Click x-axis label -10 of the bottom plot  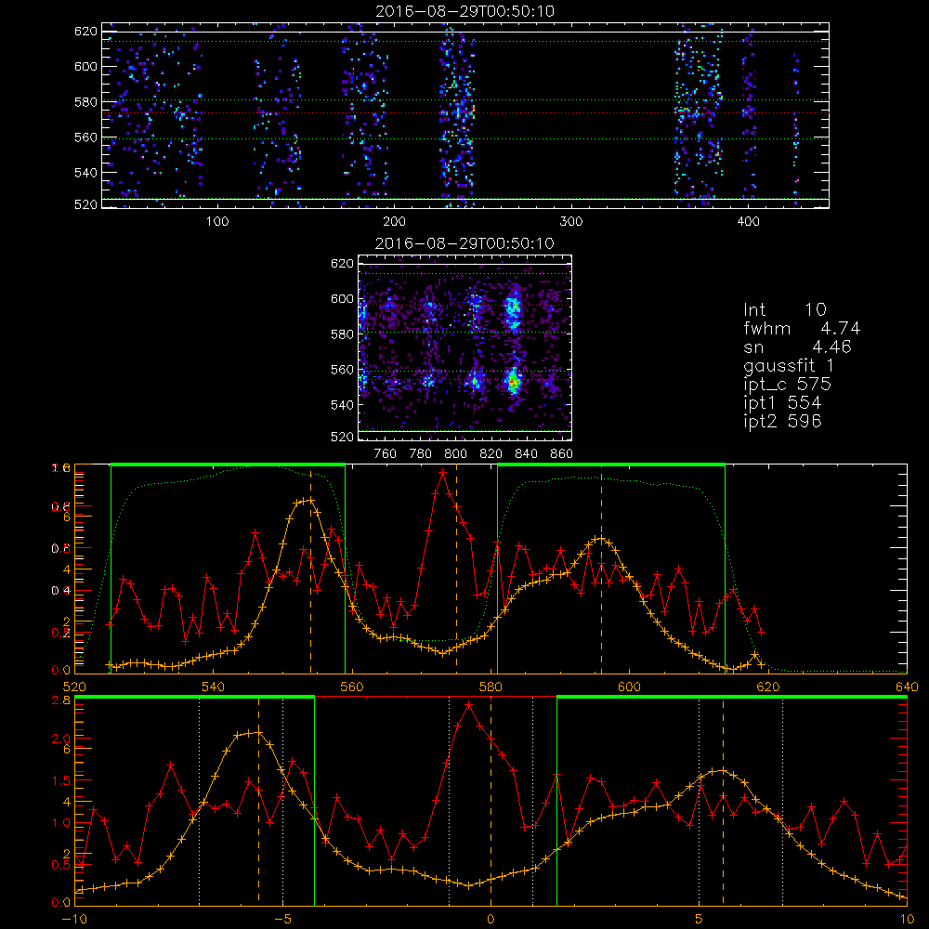[x=74, y=919]
